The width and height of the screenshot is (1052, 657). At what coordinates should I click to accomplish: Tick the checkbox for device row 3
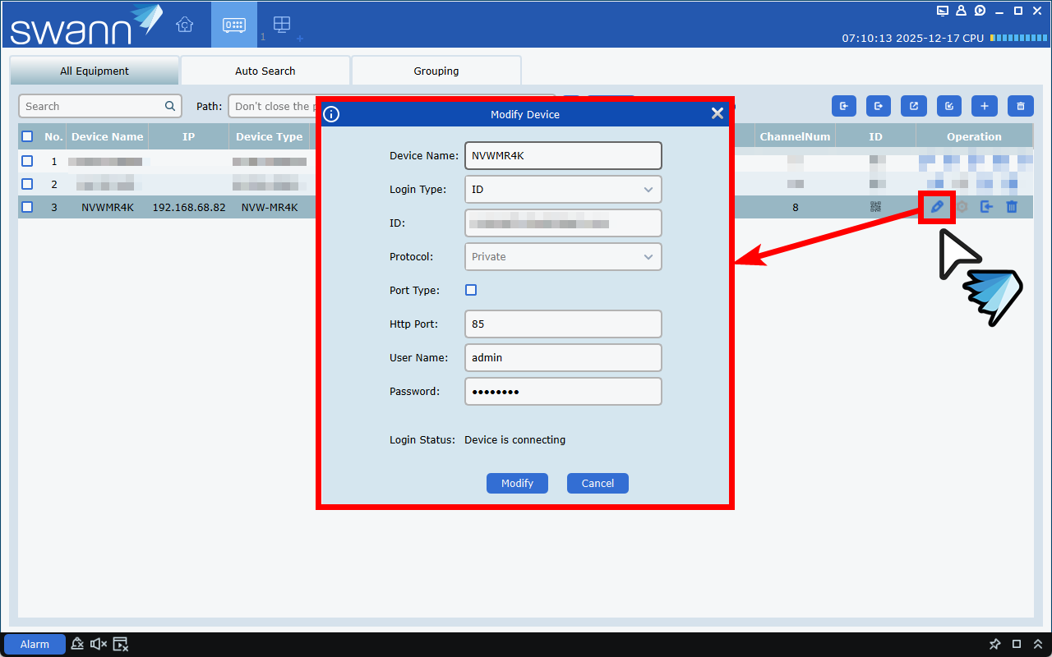[27, 207]
